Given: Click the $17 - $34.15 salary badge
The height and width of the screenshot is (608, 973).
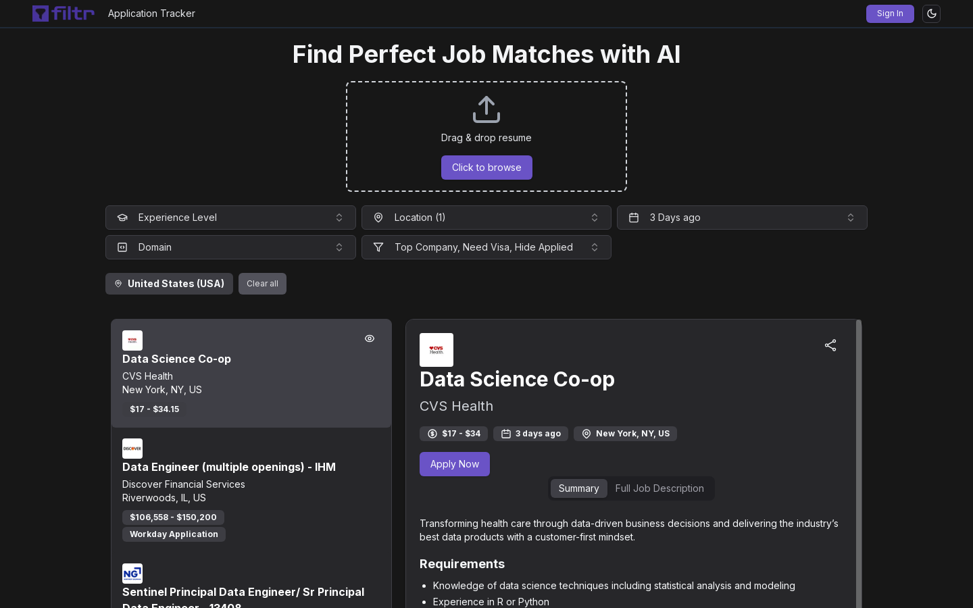Looking at the screenshot, I should tap(155, 409).
